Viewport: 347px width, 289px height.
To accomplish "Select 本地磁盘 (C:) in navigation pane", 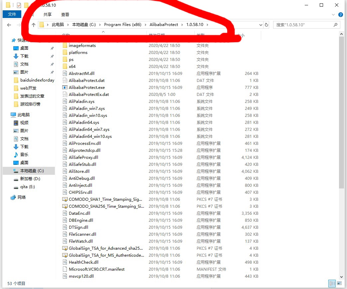I will click(x=32, y=170).
